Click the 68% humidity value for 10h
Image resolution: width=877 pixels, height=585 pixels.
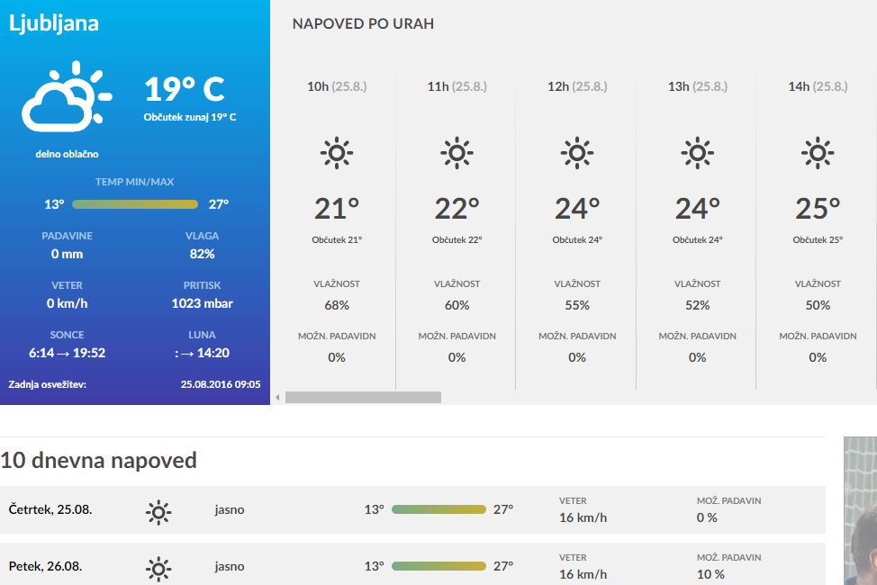coord(337,305)
